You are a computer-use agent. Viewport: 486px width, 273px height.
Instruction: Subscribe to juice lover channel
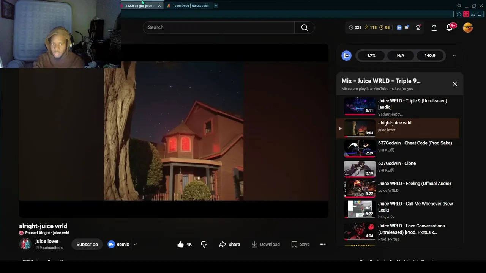[x=87, y=244]
